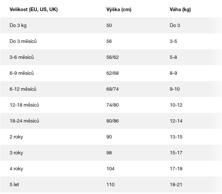
Task: Select the 2 roky size row
Action: [x=111, y=137]
